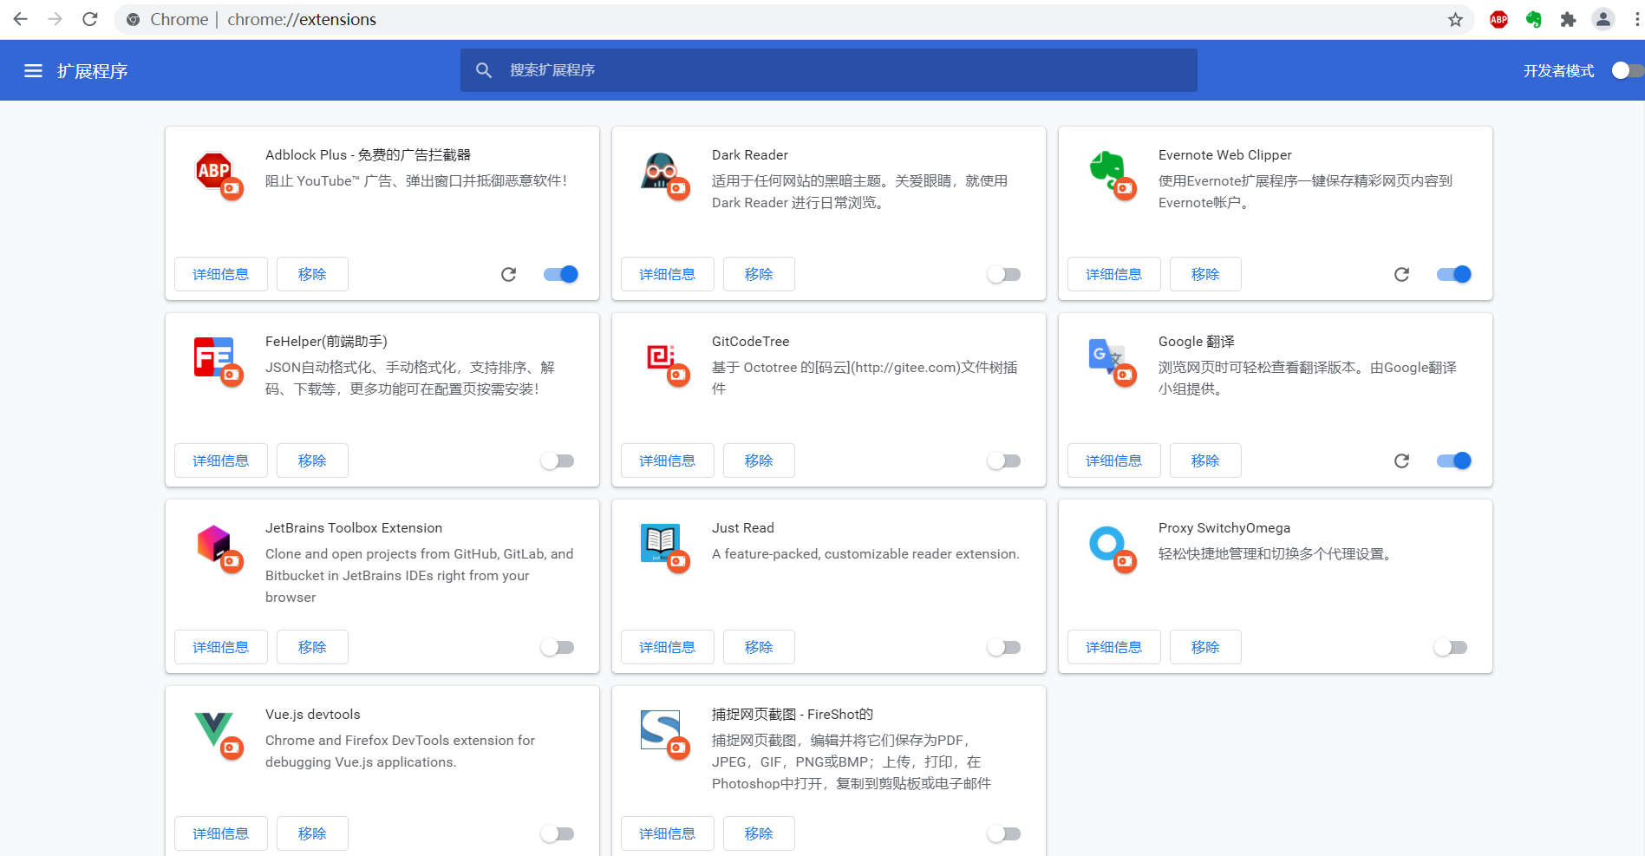Viewport: 1645px width, 856px height.
Task: Enable the Vue.js devtools toggle
Action: pos(558,833)
